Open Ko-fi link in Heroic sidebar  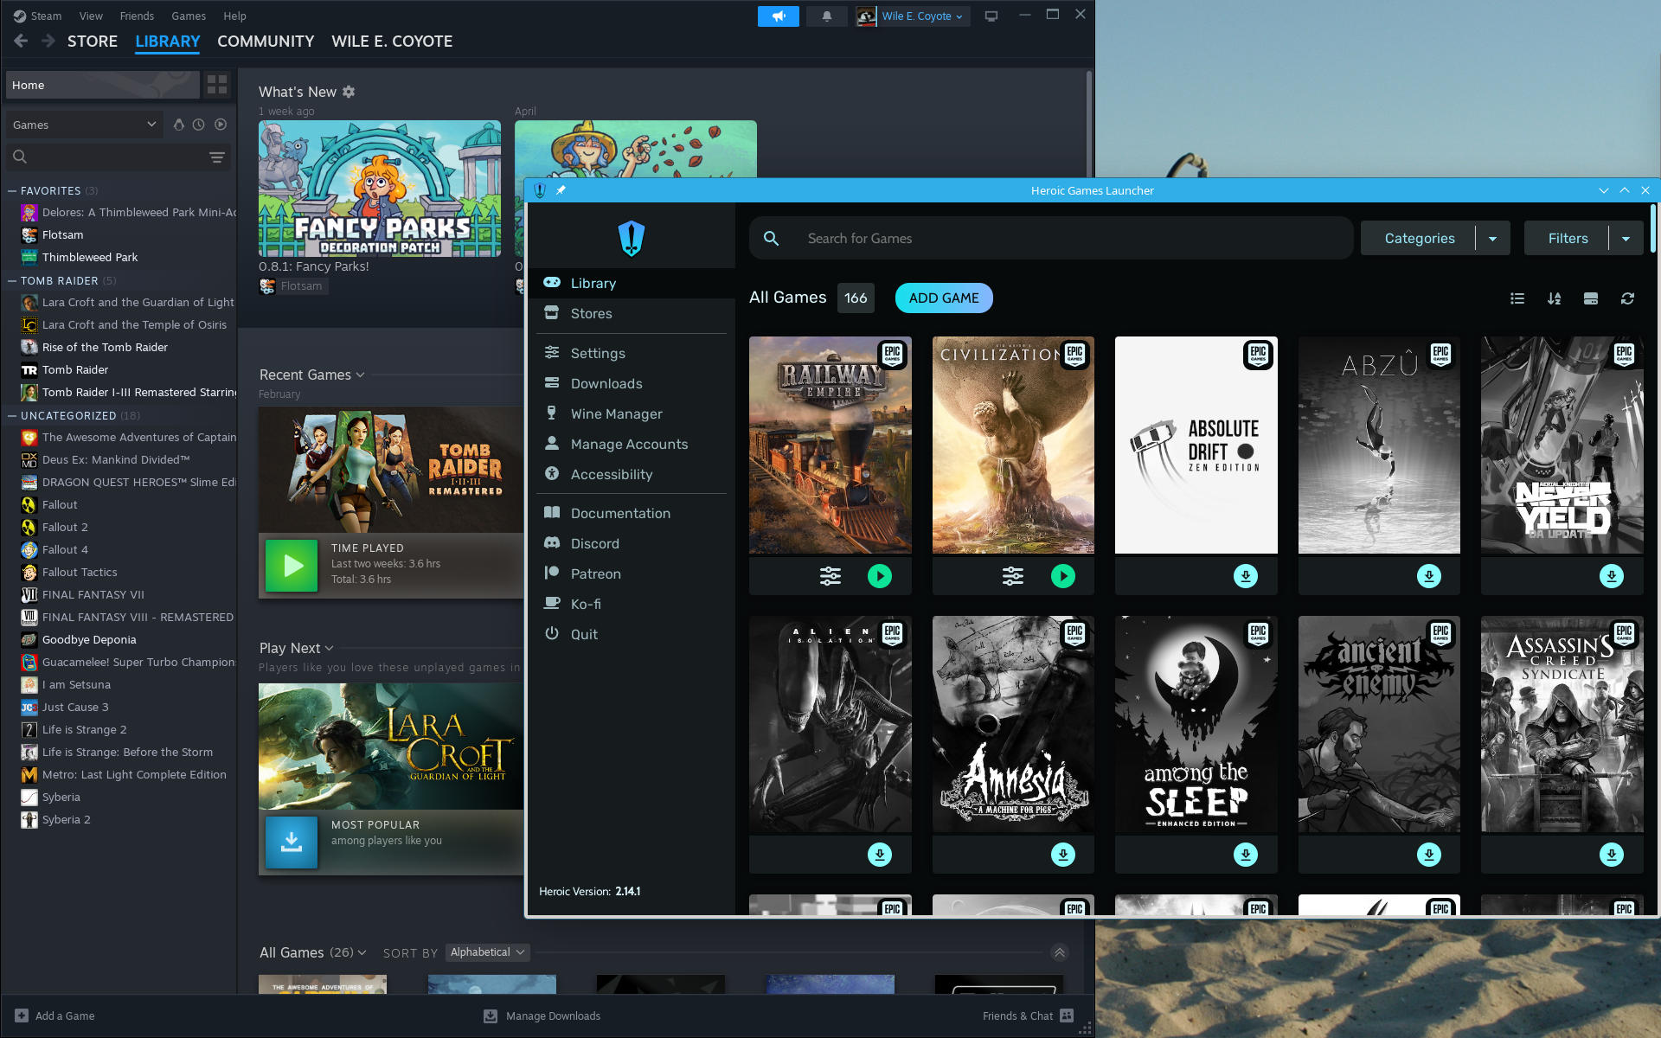pyautogui.click(x=632, y=604)
